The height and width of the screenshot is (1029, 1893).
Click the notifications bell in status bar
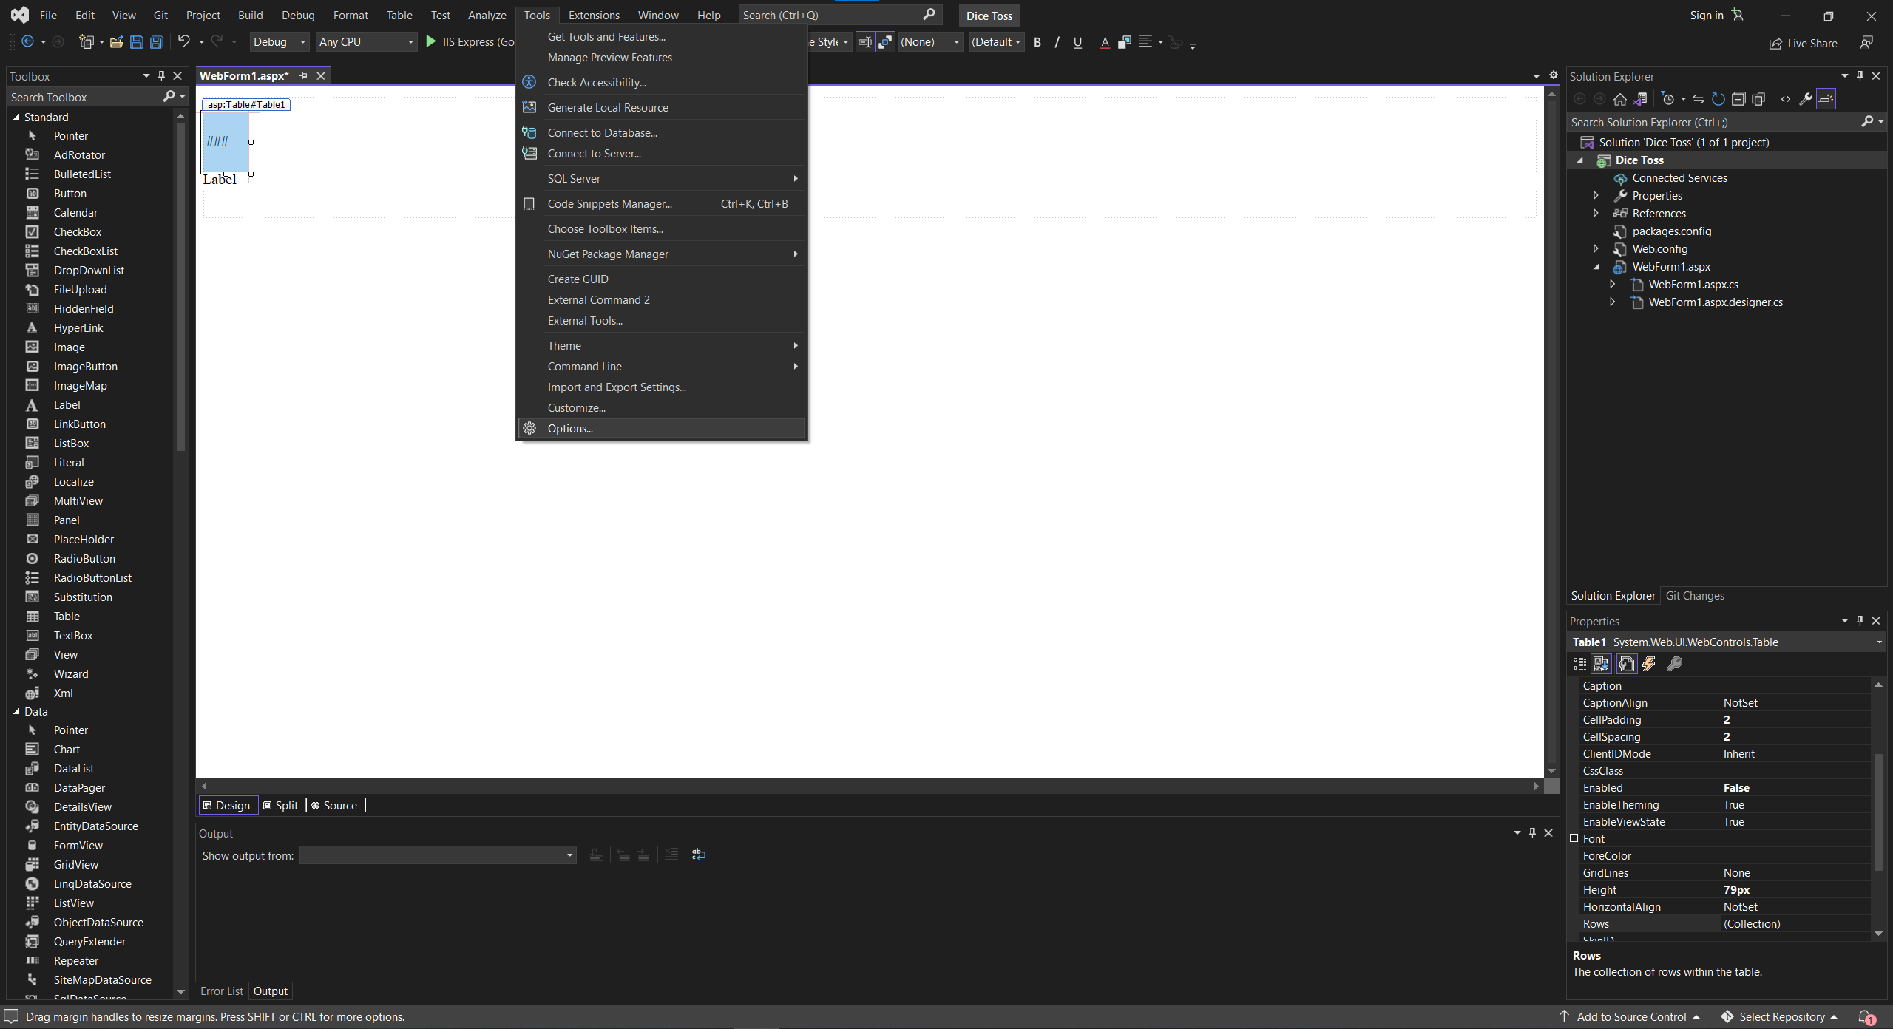coord(1866,1017)
